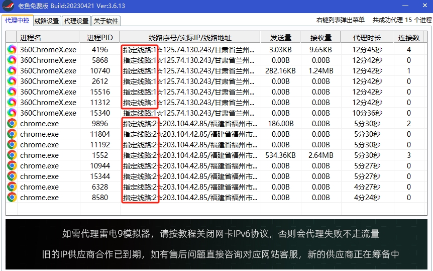The height and width of the screenshot is (271, 433).
Task: Click the 360ChromeX icon for PID 11312
Action: (x=12, y=103)
